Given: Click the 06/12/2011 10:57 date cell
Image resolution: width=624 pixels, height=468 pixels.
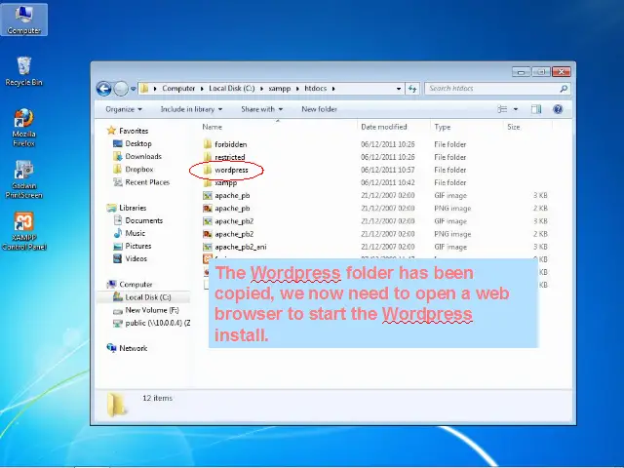Looking at the screenshot, I should (388, 170).
